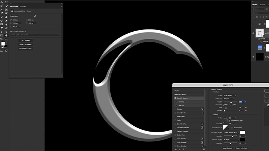Toggle Use Global Light checkbox
The height and width of the screenshot is (151, 269).
point(229,121)
